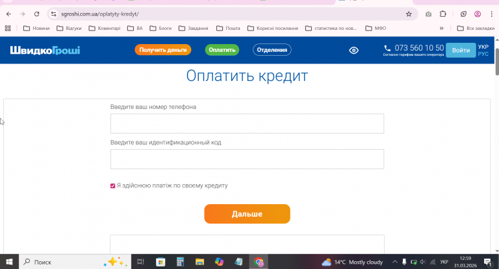Focus the identification code input field
Viewport: 499px width, 269px height.
[247, 159]
